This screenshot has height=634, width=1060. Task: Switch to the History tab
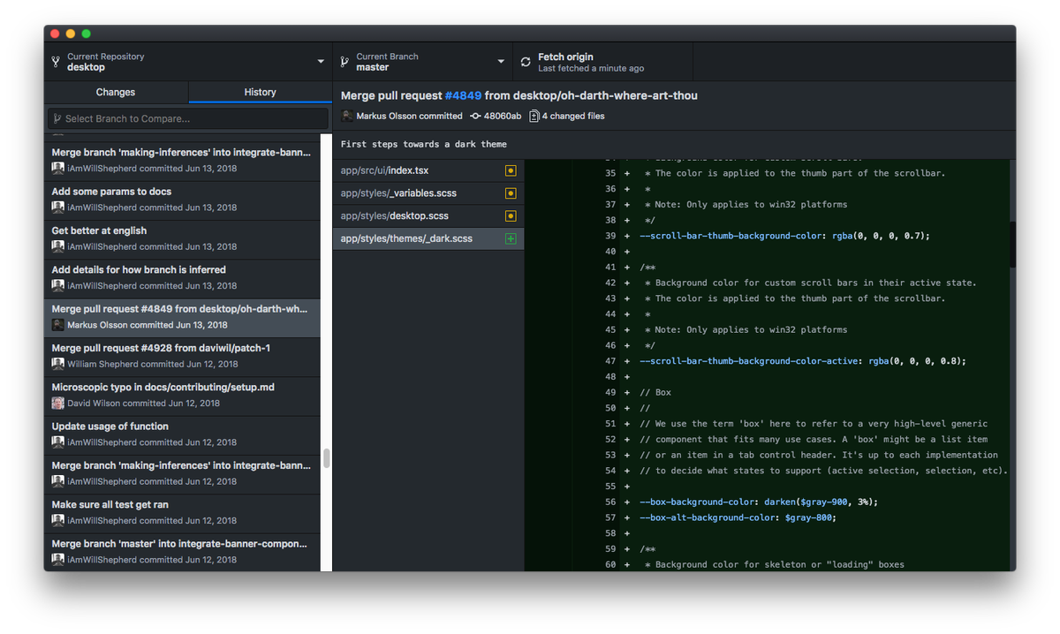point(260,92)
